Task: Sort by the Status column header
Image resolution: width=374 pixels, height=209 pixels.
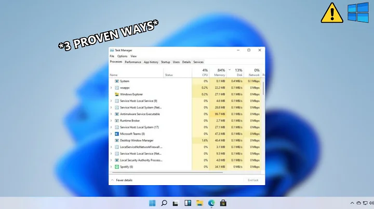Action: [178, 72]
